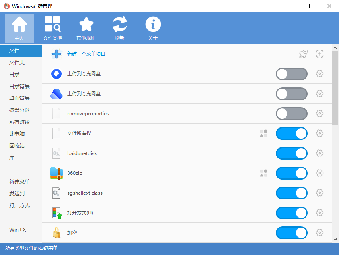339x255 pixels.
Task: Disable the baidunetdisk toggle
Action: tap(291, 153)
